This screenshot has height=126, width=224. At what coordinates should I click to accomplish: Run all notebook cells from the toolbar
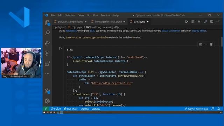187,22
